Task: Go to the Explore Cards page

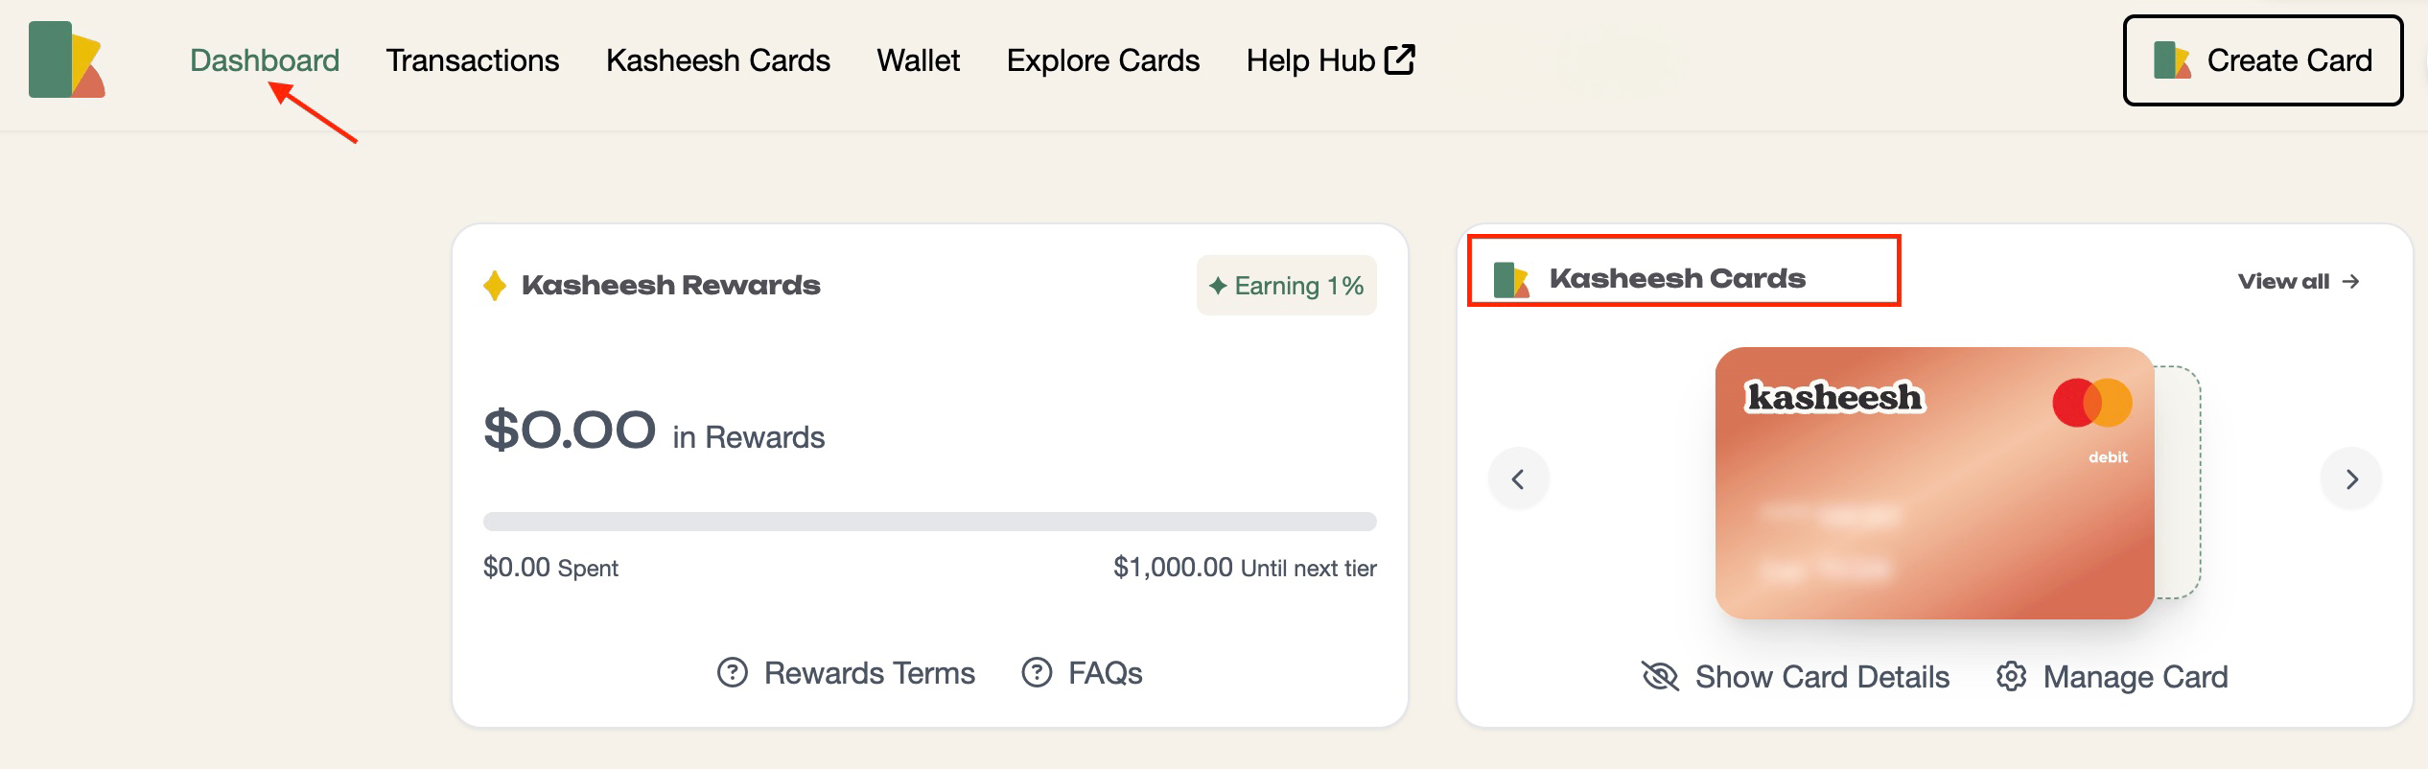Action: [x=1103, y=60]
